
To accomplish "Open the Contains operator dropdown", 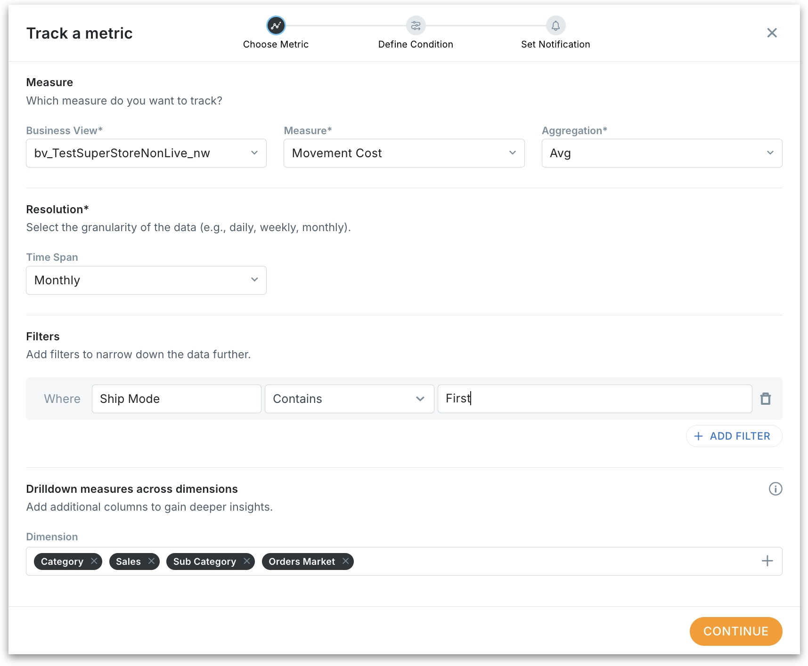I will click(x=349, y=399).
